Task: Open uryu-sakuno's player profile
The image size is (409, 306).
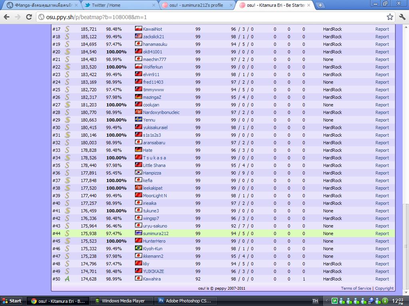Action: click(x=155, y=226)
